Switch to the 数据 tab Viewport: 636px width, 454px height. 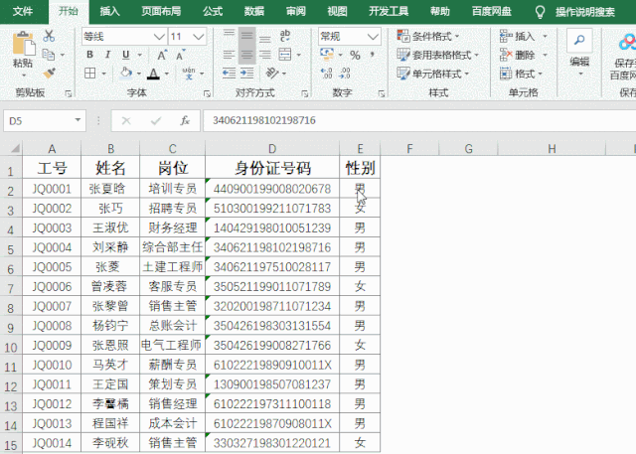[254, 11]
